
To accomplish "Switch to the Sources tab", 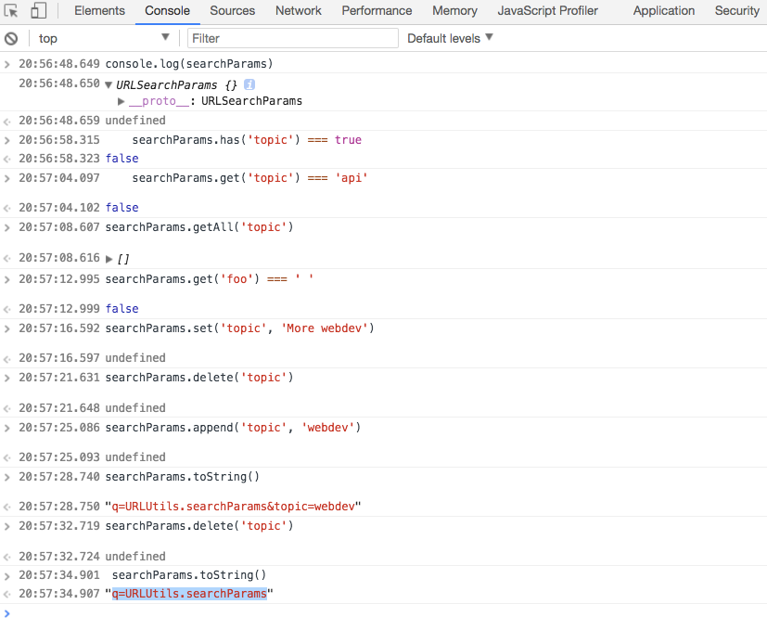I will pos(233,11).
